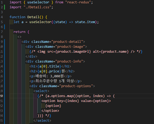Image resolution: width=154 pixels, height=124 pixels.
Task: Click the state.item expression on line 5
Action: coord(85,22)
